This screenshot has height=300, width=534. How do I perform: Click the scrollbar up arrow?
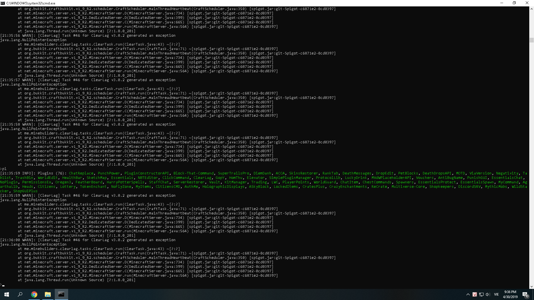[531, 9]
